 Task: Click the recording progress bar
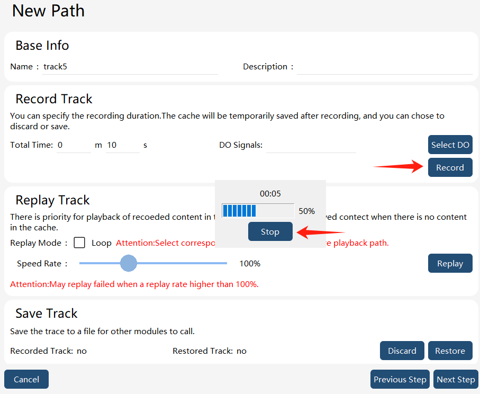(x=258, y=211)
